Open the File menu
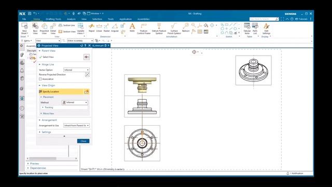 24,19
